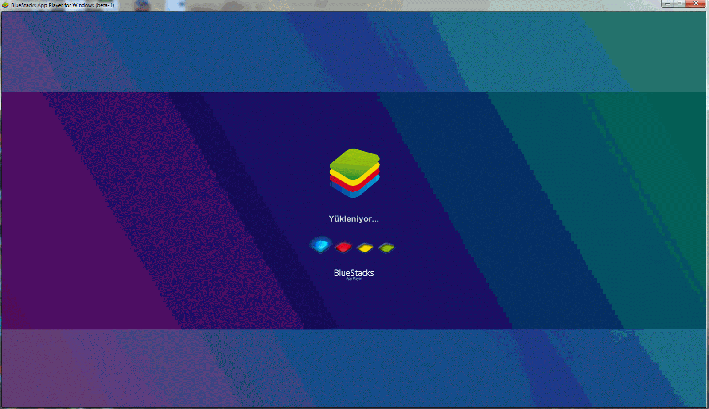This screenshot has width=709, height=409.
Task: Click the red loading indicator tile
Action: (343, 247)
